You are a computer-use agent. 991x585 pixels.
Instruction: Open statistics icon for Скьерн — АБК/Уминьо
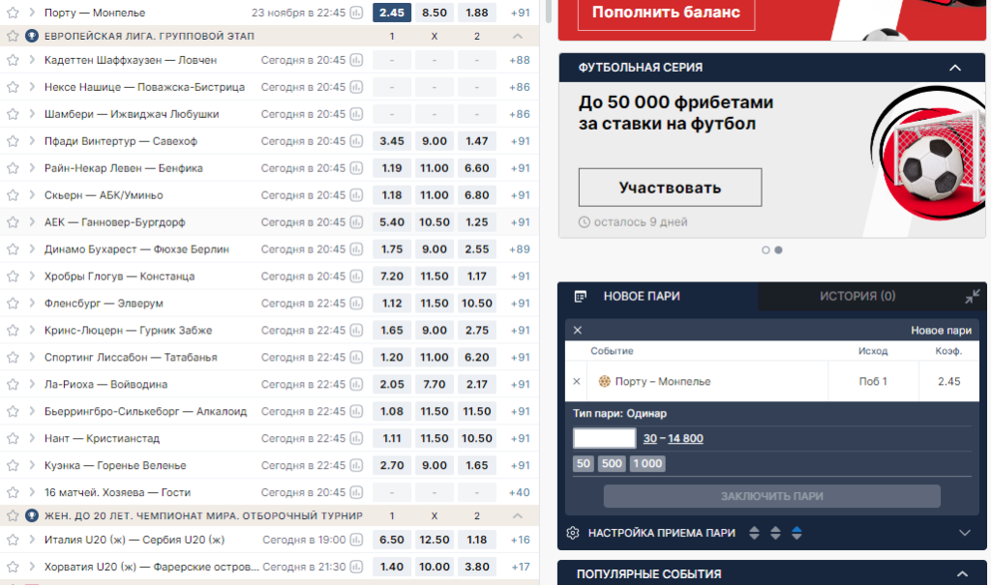356,195
